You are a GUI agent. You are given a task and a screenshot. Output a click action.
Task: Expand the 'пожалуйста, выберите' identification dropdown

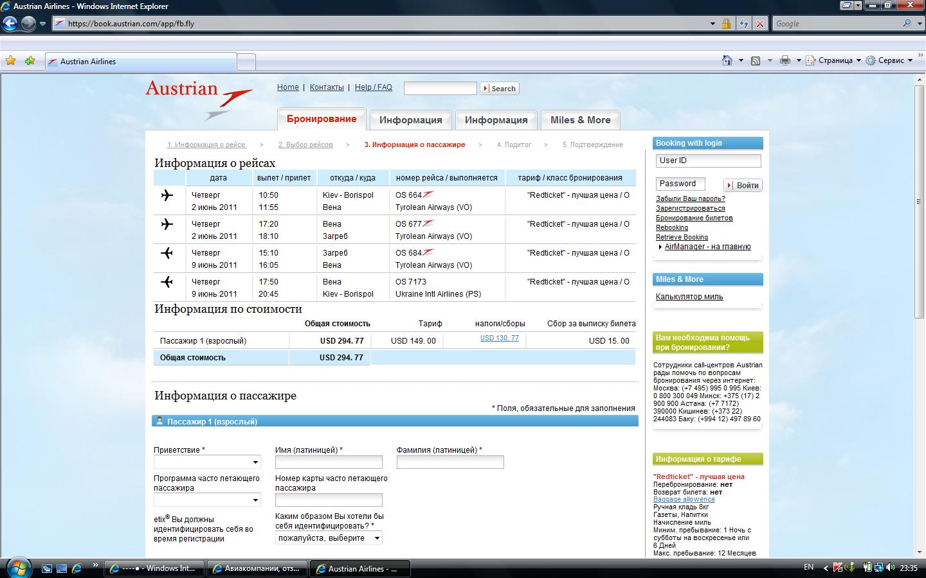(329, 538)
